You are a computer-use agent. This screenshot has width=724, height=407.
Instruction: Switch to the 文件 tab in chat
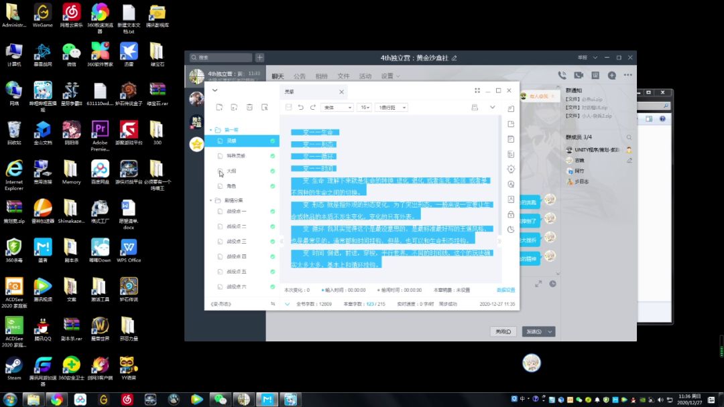pos(343,76)
